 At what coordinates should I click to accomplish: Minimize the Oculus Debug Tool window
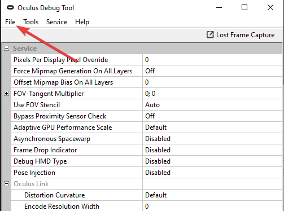219,8
